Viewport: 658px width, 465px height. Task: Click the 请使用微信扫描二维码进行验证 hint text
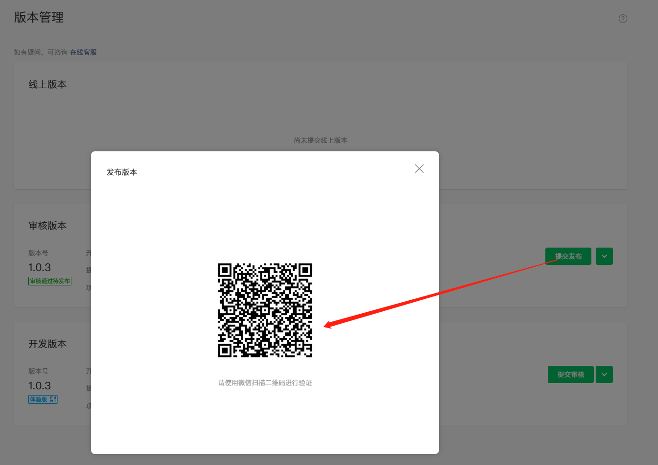tap(265, 383)
